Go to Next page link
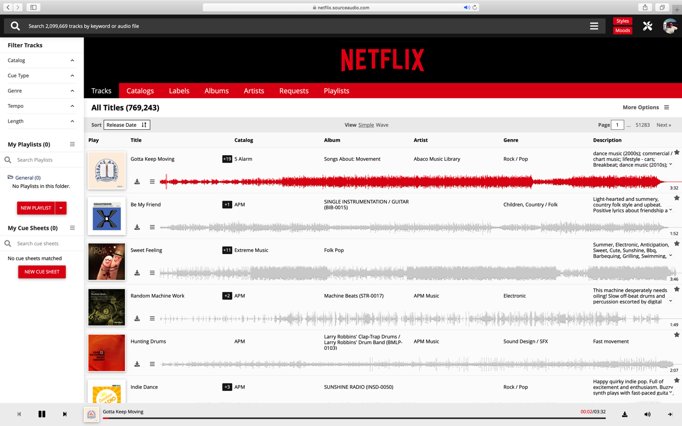The width and height of the screenshot is (682, 426). tap(664, 125)
